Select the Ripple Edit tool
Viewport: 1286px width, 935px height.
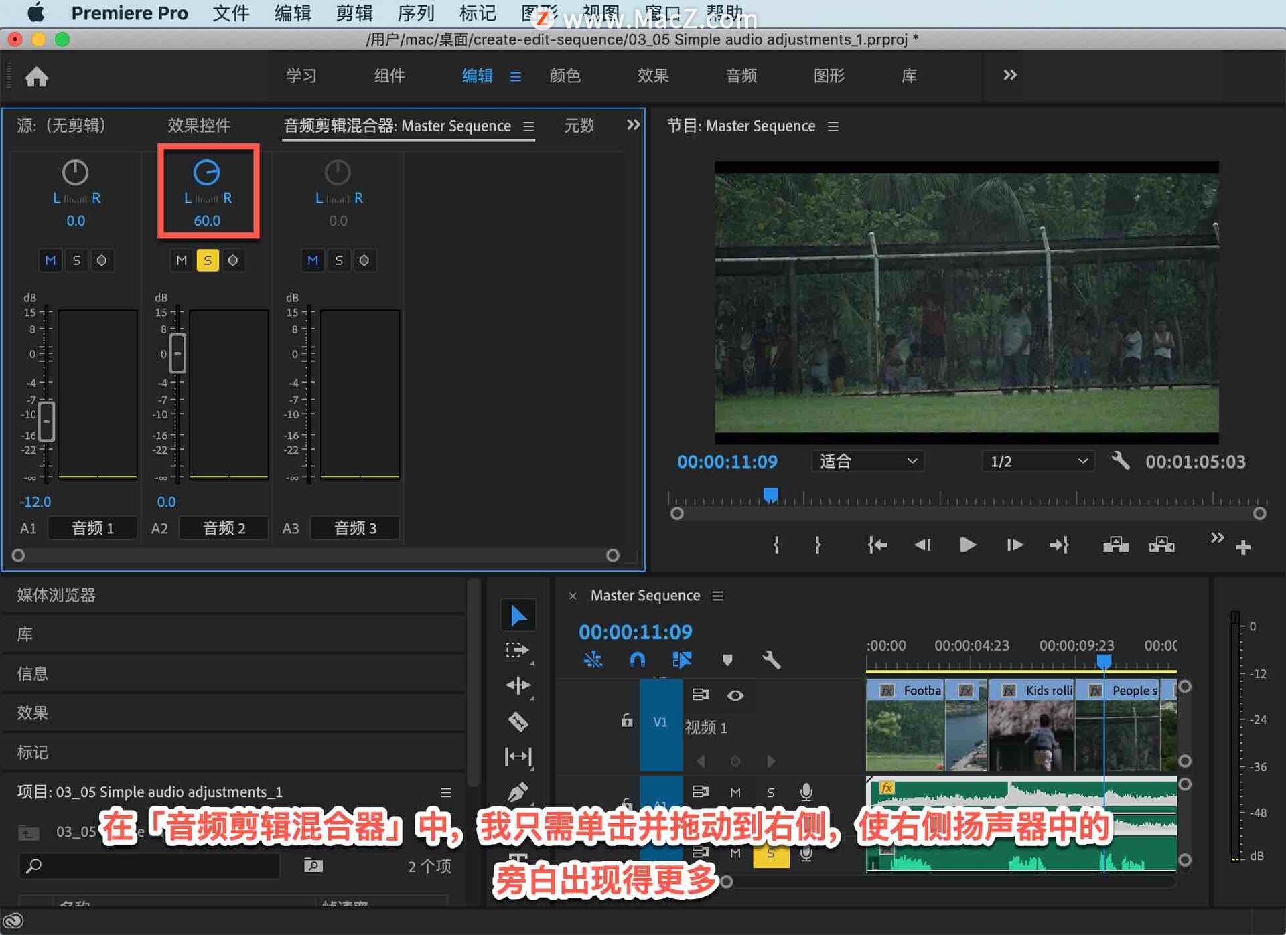pos(518,685)
